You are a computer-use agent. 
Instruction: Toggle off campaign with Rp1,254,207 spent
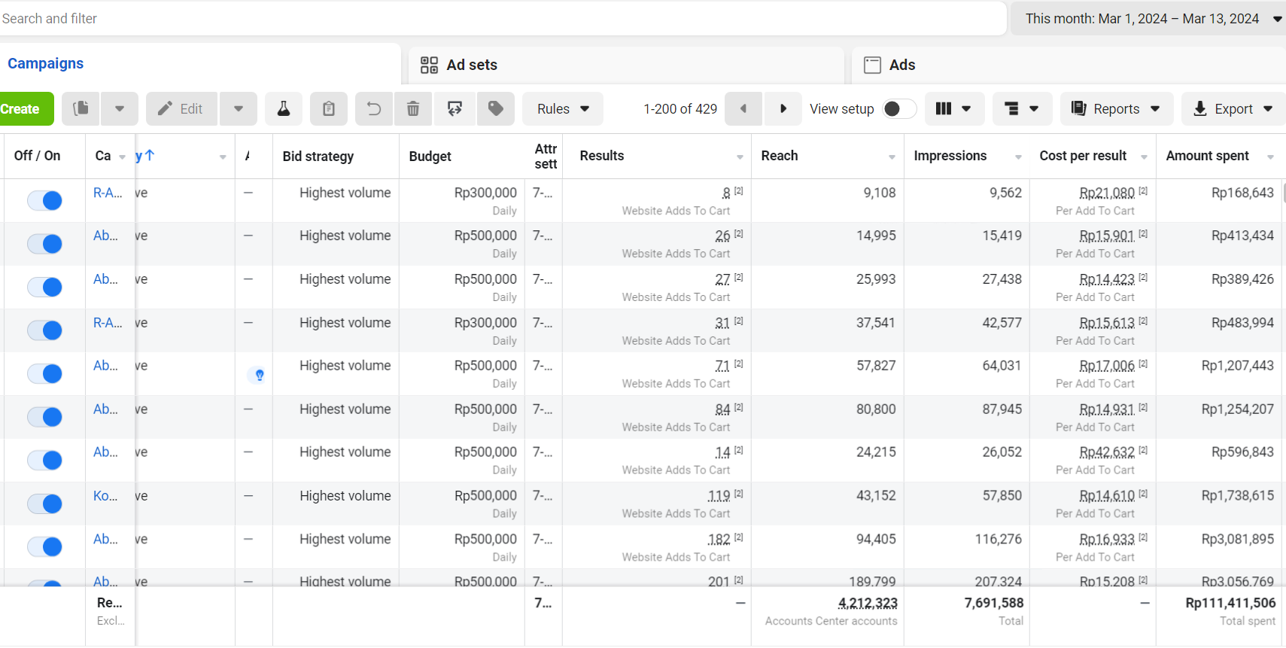click(x=44, y=416)
